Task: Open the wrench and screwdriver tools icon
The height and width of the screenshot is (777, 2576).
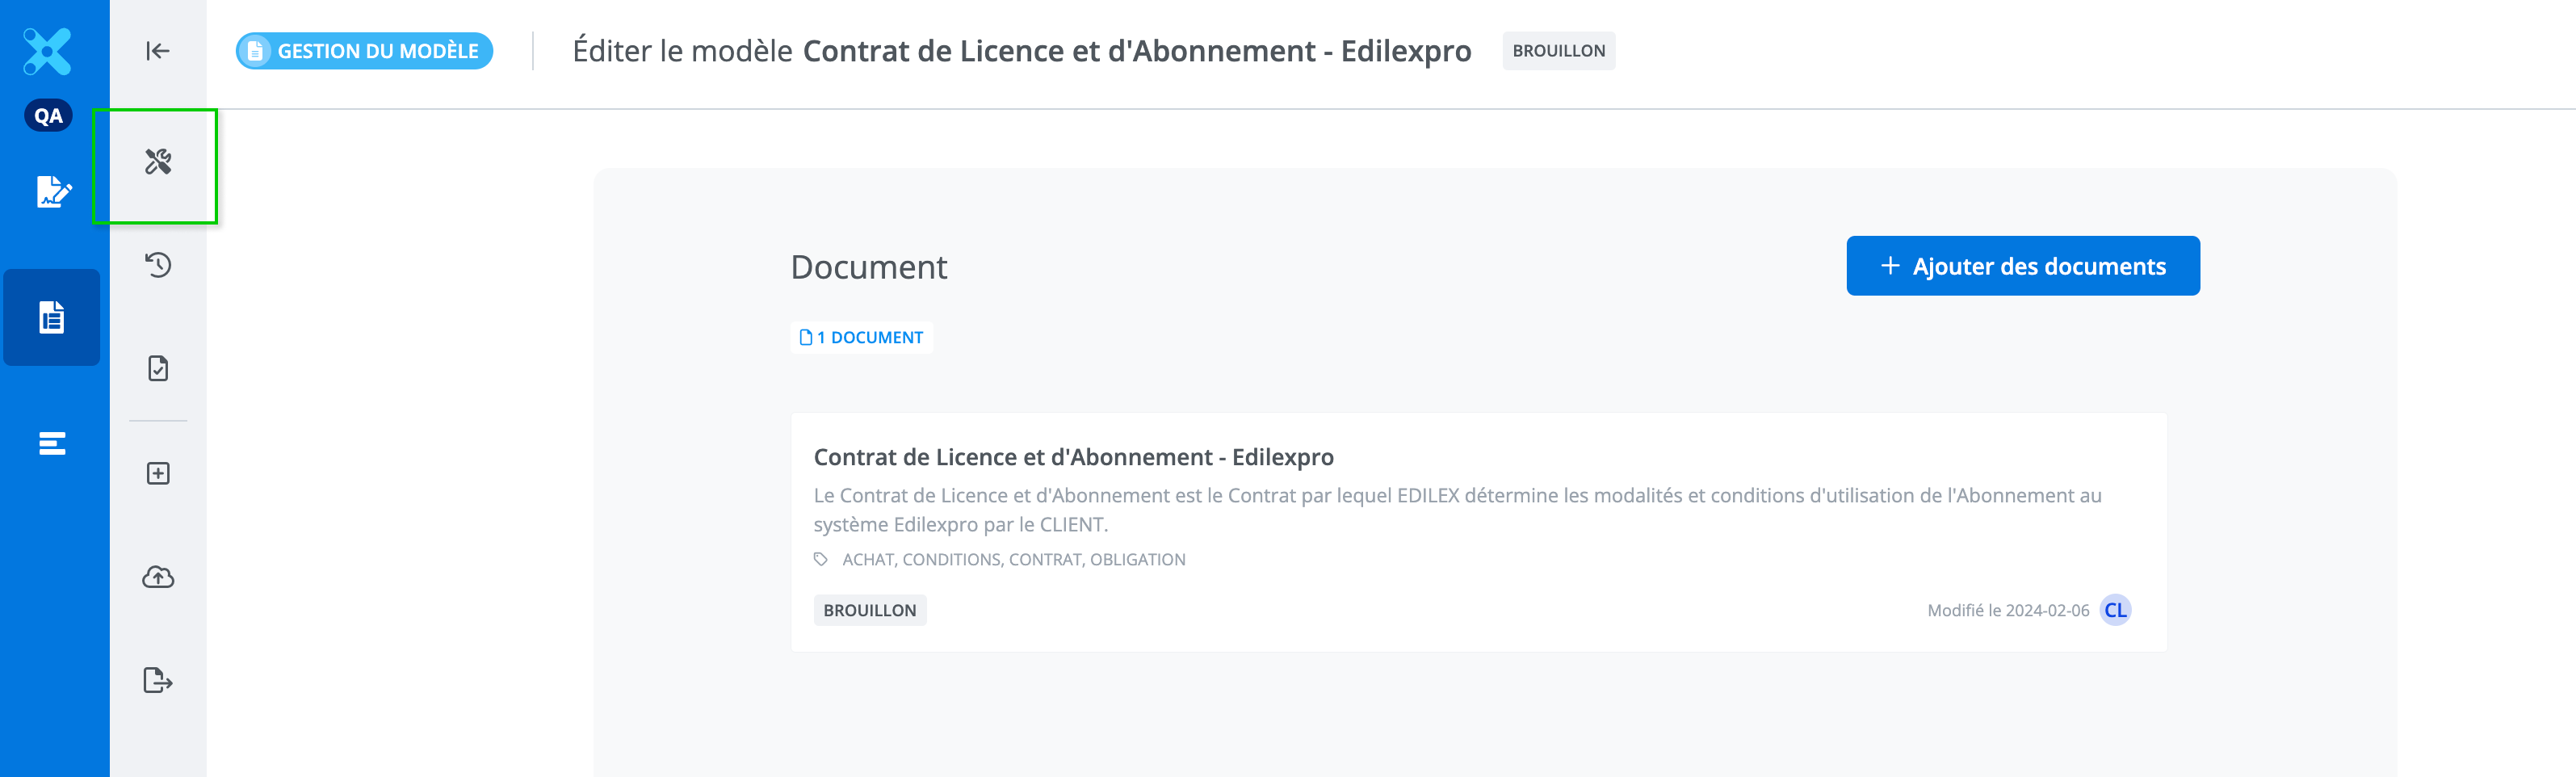Action: 158,162
